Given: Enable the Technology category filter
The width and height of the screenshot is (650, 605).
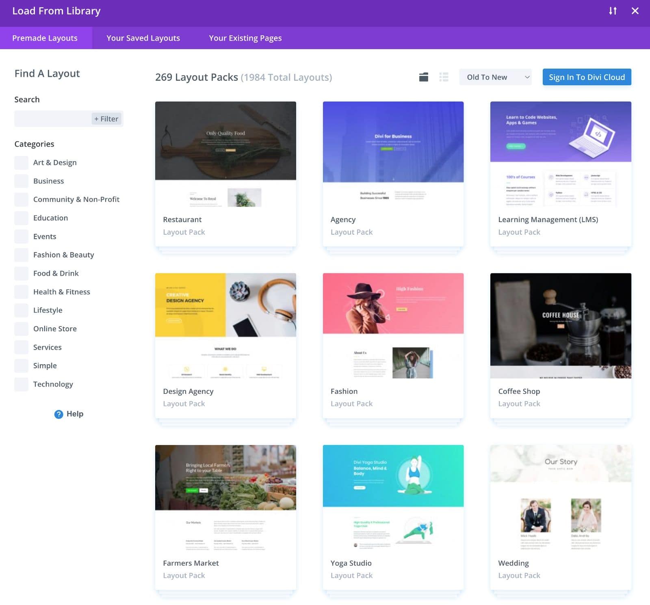Looking at the screenshot, I should coord(21,384).
